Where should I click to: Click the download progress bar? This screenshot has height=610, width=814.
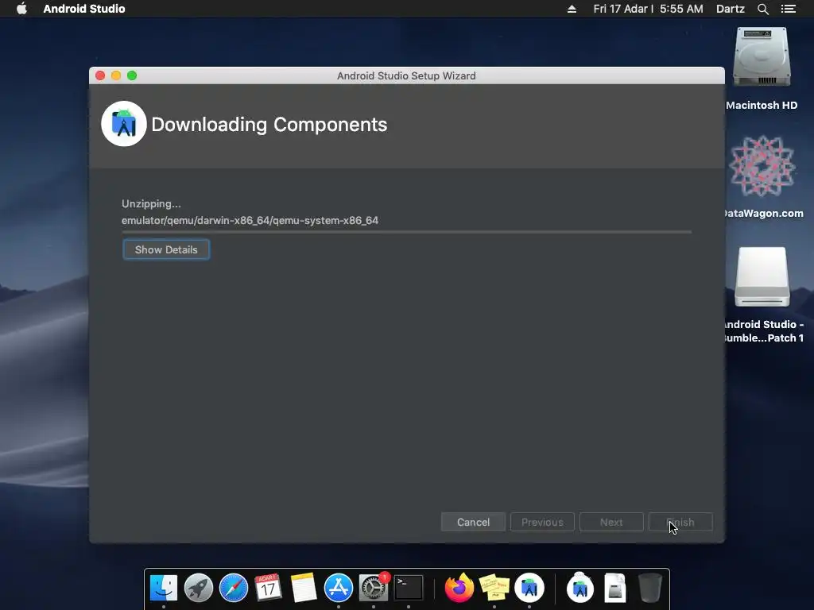pyautogui.click(x=406, y=232)
